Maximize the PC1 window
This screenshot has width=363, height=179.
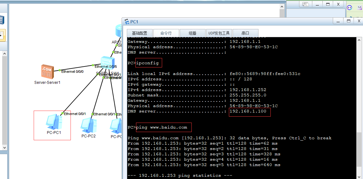(349, 21)
